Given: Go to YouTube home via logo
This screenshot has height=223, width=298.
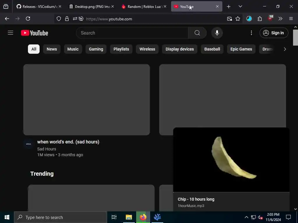Looking at the screenshot, I should (35, 33).
